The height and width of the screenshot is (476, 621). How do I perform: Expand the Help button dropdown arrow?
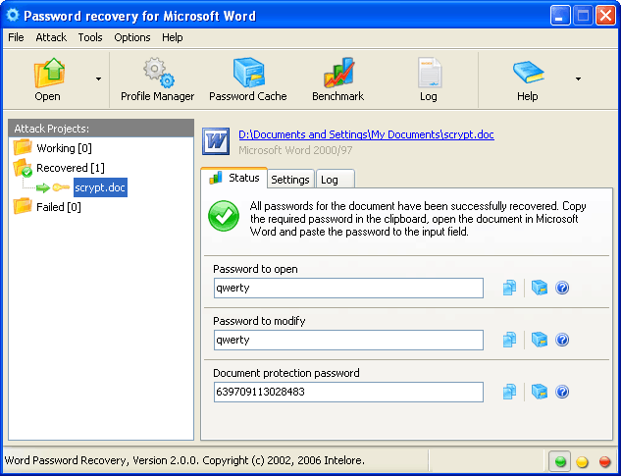click(578, 79)
